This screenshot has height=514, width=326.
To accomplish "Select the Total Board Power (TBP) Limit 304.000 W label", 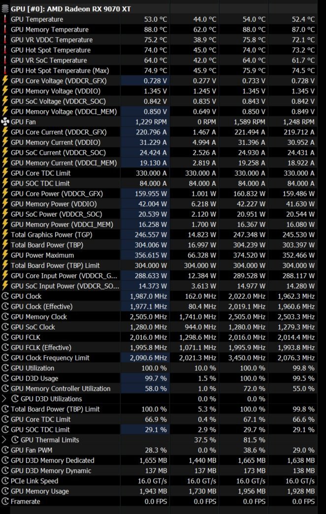I will coord(56,265).
